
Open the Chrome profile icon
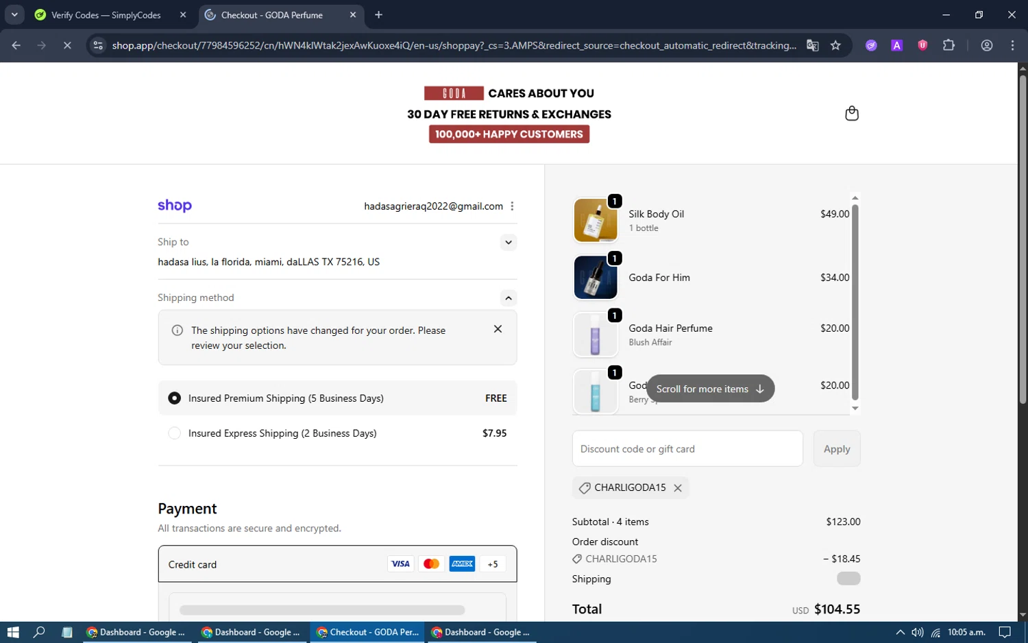tap(987, 45)
